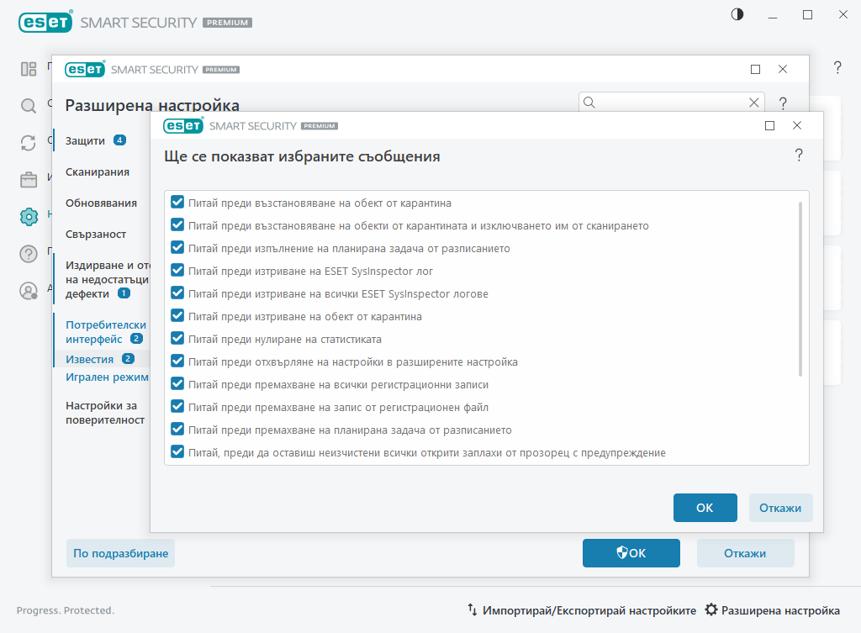Clear the advanced setup search field
Screen dimensions: 861x633
pyautogui.click(x=754, y=102)
